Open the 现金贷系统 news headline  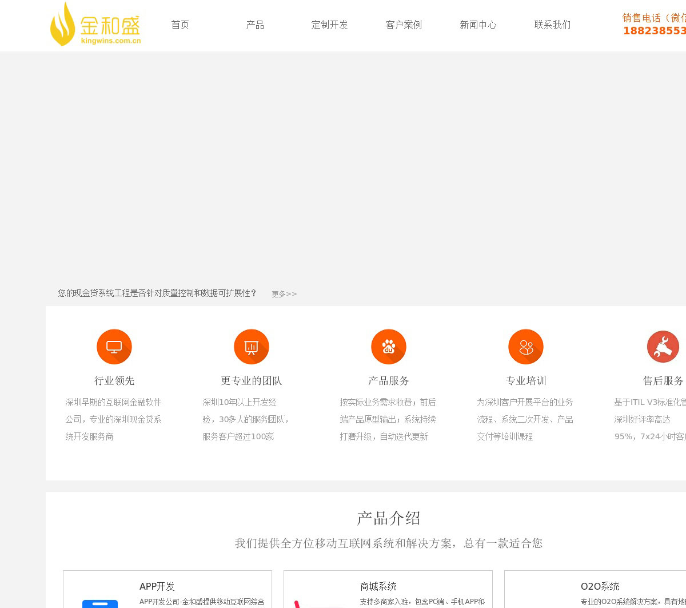click(x=157, y=293)
